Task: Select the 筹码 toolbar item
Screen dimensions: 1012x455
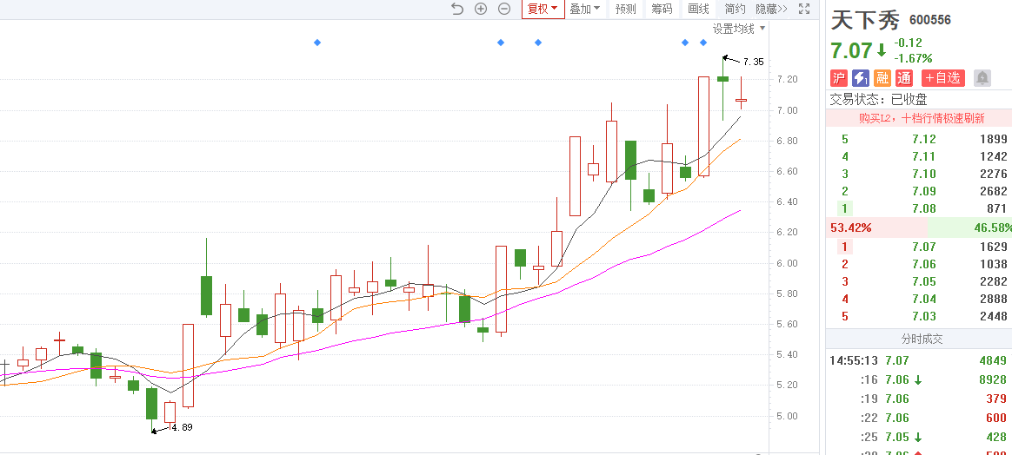Action: [x=662, y=9]
